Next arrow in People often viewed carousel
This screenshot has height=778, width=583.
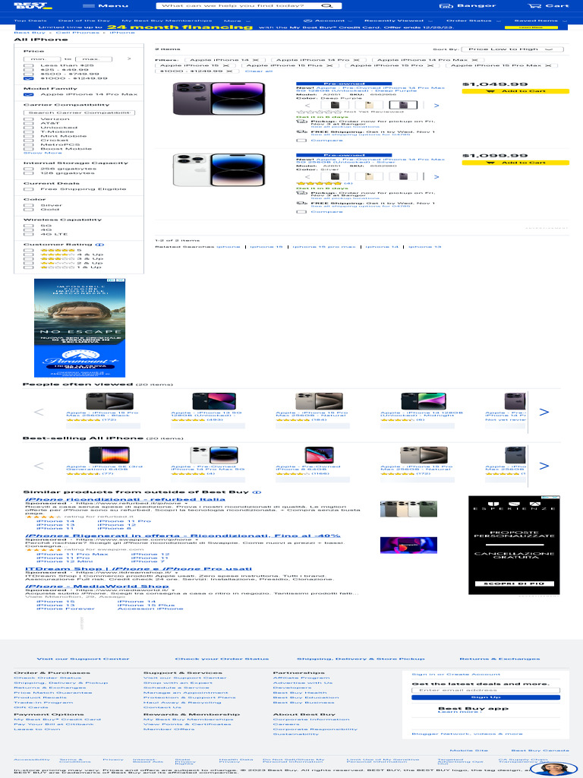tap(544, 413)
